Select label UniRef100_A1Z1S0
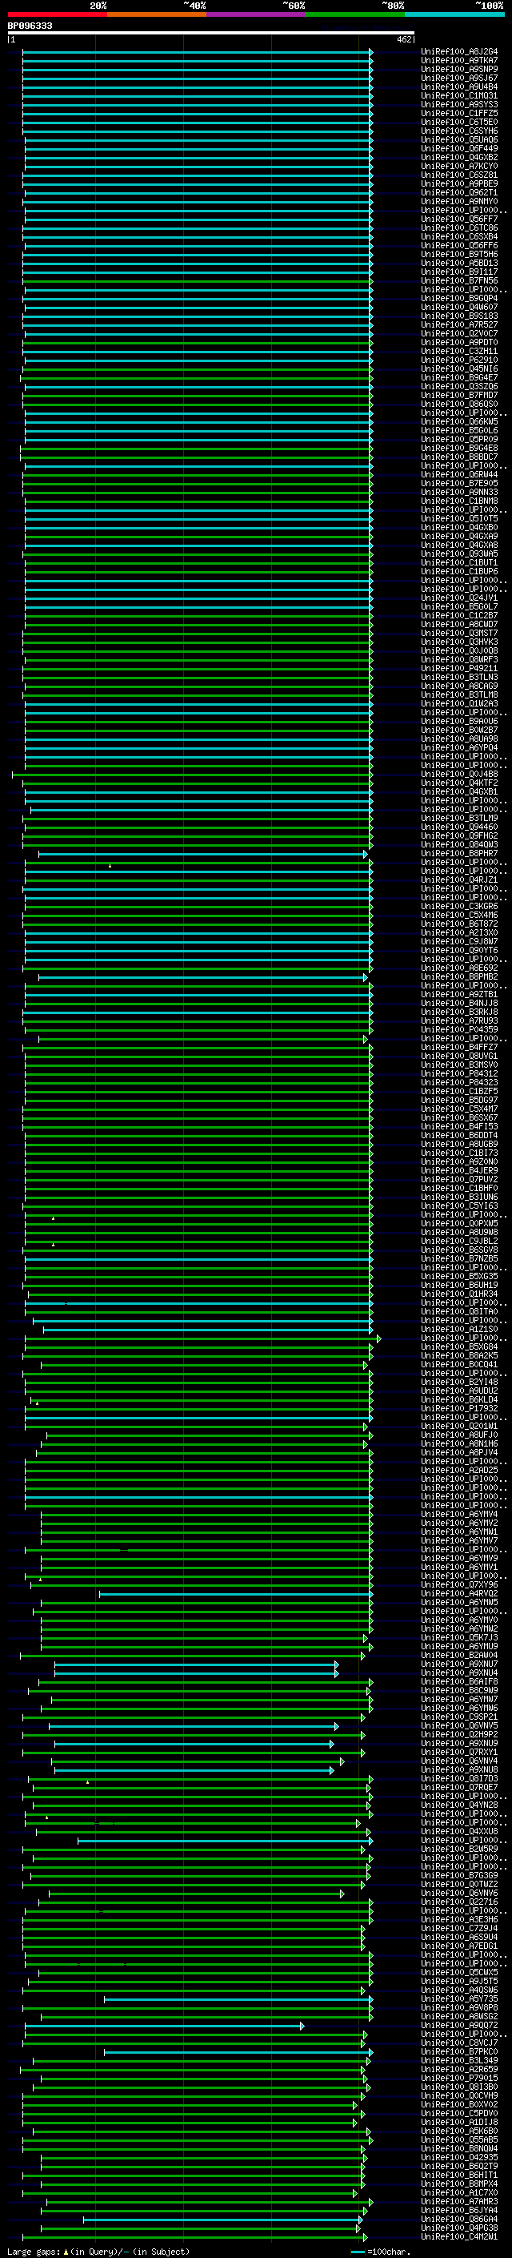The height and width of the screenshot is (2258, 512). [459, 1329]
